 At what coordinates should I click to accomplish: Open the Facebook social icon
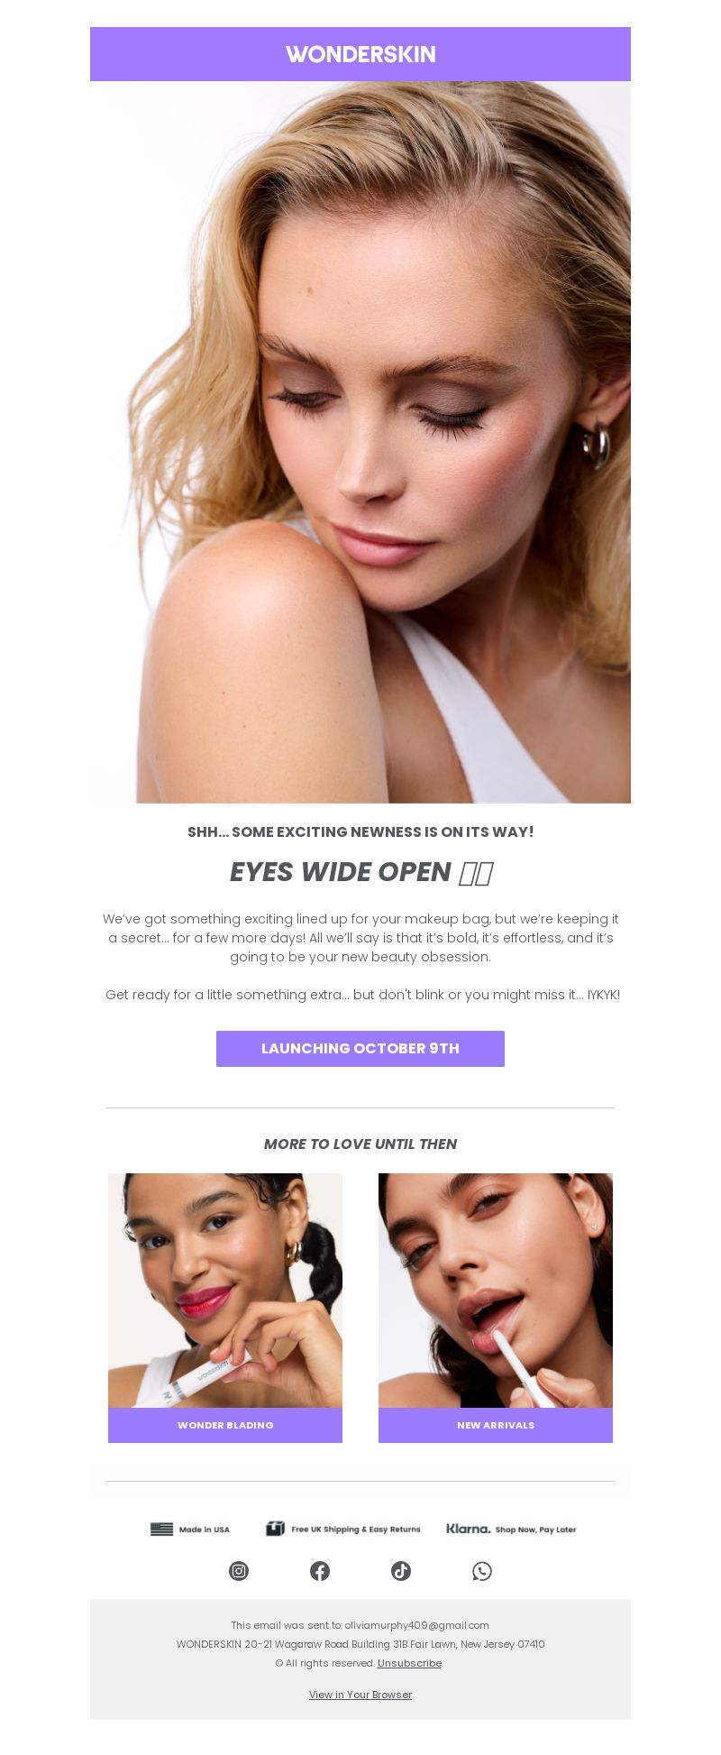pyautogui.click(x=320, y=1571)
